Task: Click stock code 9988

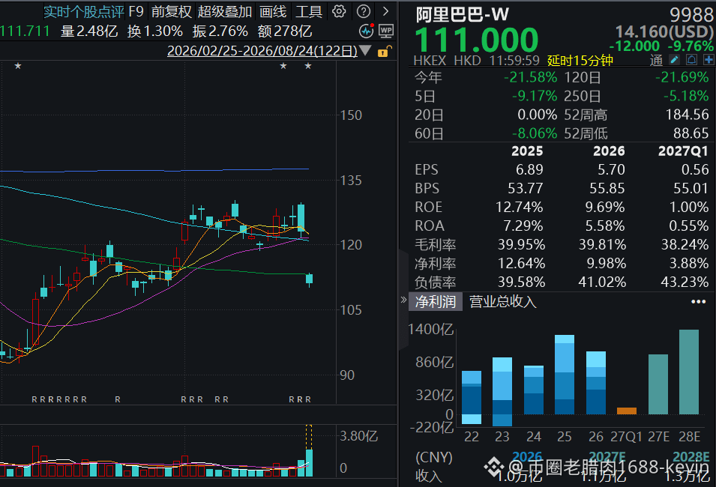Action: (x=691, y=15)
